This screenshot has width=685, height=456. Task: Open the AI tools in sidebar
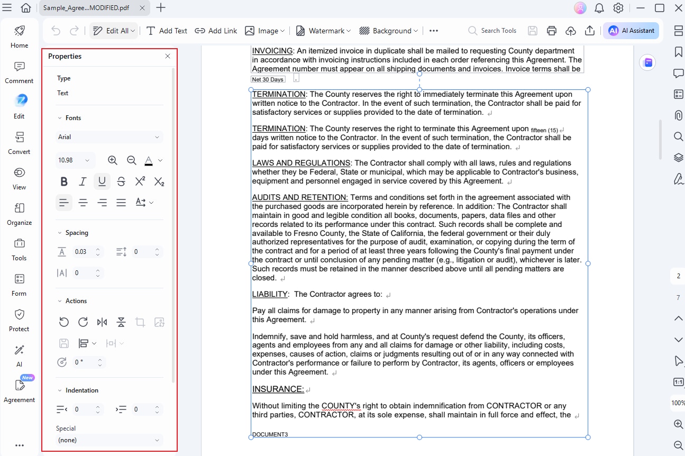[20, 356]
